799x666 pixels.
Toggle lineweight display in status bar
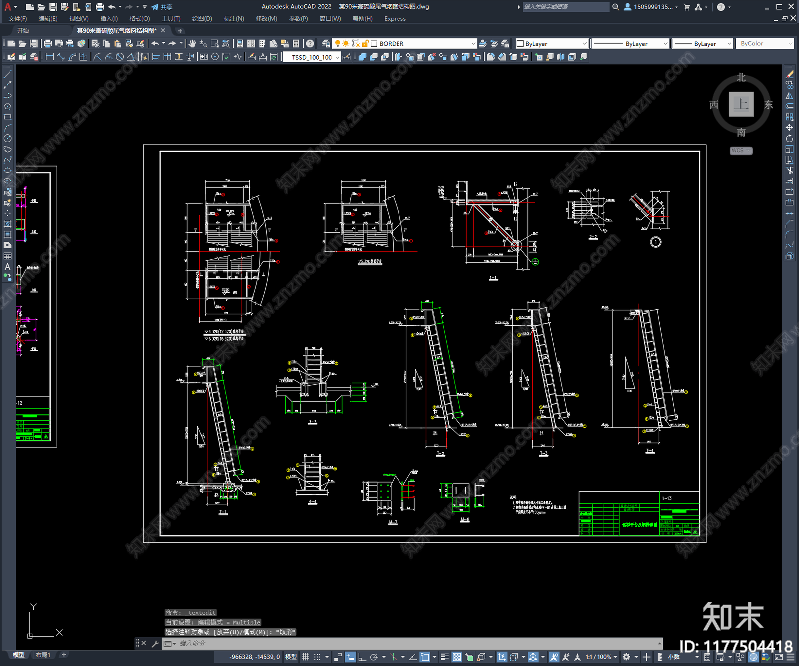point(444,657)
